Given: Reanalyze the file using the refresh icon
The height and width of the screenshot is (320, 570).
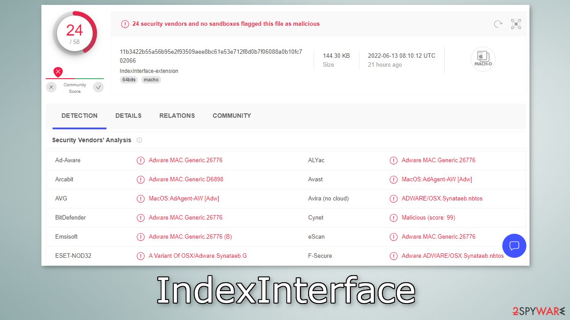Looking at the screenshot, I should (498, 24).
